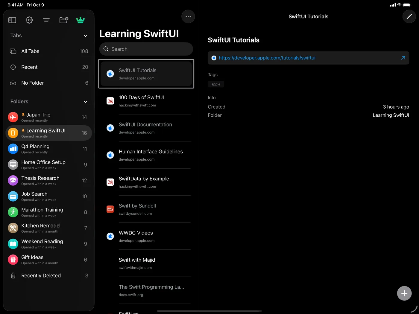
Task: Open the sort and filter lines icon
Action: pyautogui.click(x=46, y=20)
